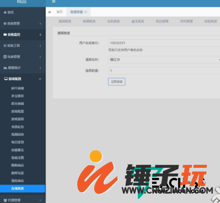Click the user badge icon beside 玩家管理
Viewport: 220px width, 203px height.
coord(5,57)
